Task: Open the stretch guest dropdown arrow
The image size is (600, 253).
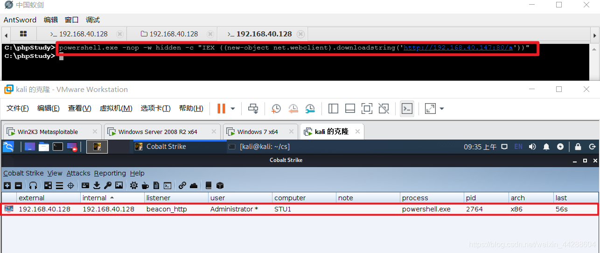Action: tap(442, 109)
